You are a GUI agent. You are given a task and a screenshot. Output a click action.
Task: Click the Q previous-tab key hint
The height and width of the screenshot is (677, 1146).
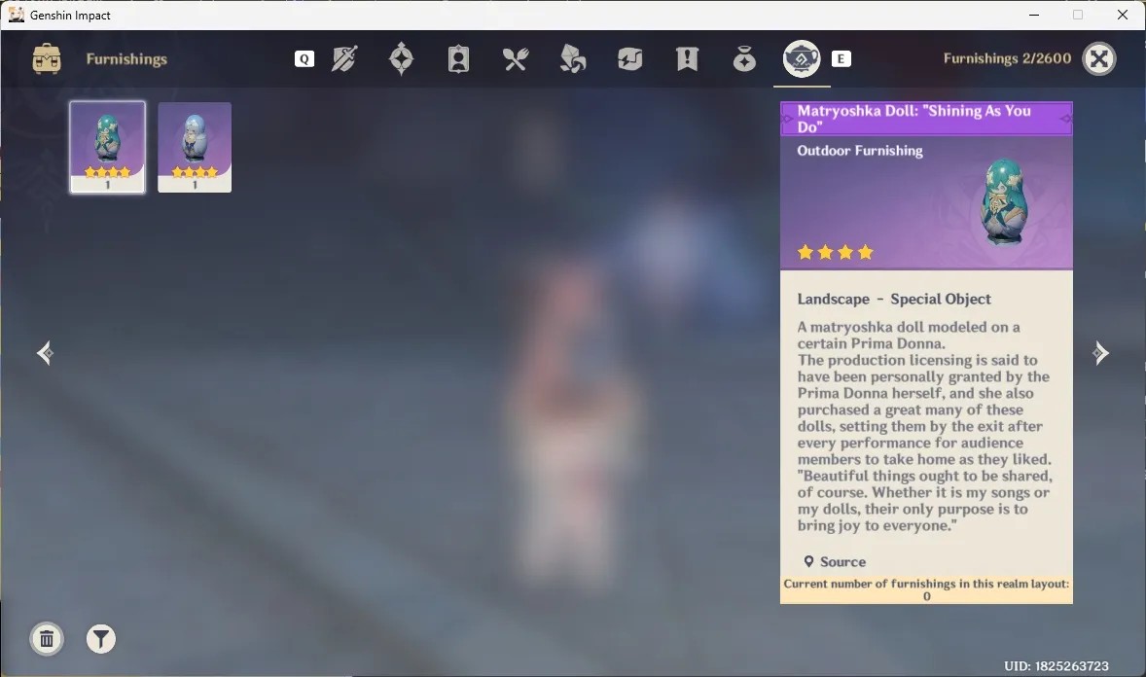pos(304,59)
